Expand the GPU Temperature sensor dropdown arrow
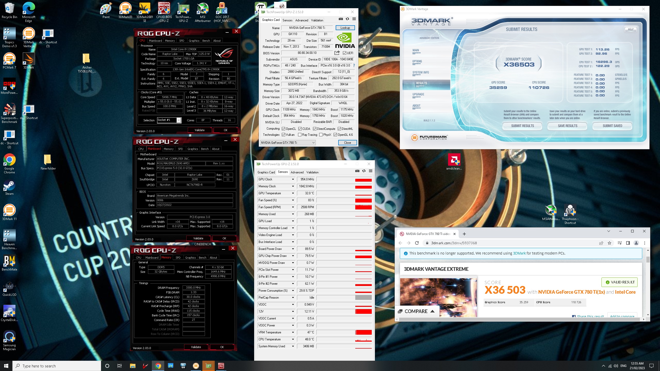 [x=293, y=193]
